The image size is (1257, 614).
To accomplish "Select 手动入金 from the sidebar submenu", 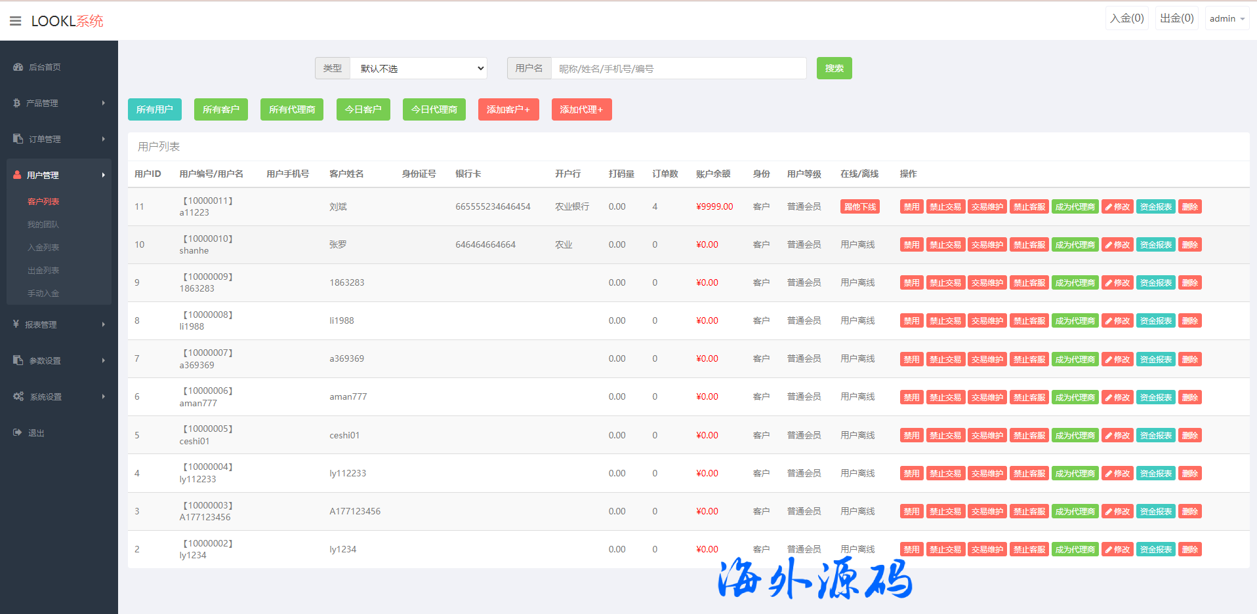I will coord(43,293).
